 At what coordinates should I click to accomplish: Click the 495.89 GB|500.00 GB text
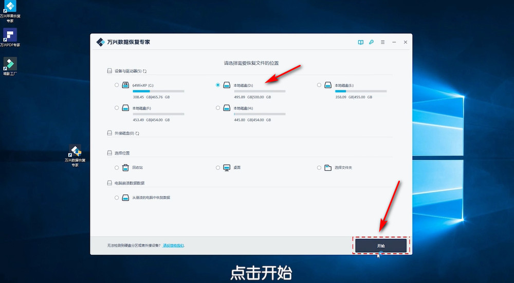[253, 97]
